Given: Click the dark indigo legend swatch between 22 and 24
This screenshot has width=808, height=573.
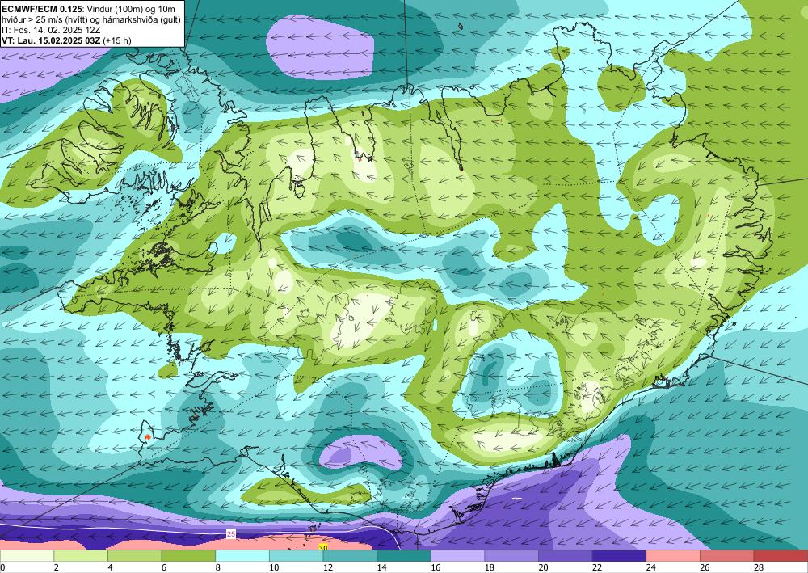Looking at the screenshot, I should click(x=619, y=556).
